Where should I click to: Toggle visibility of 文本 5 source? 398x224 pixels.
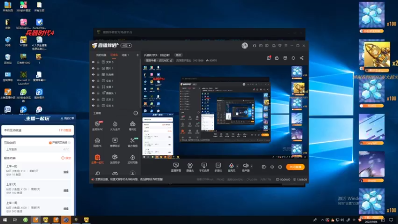93,62
